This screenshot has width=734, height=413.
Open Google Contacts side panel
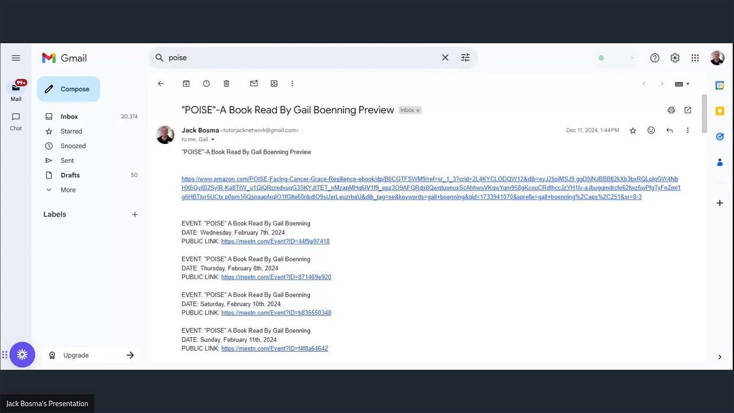[x=720, y=162]
